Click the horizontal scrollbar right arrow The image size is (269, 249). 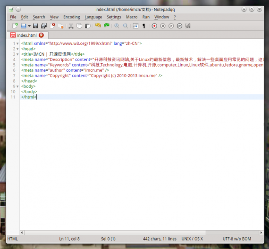click(x=261, y=232)
